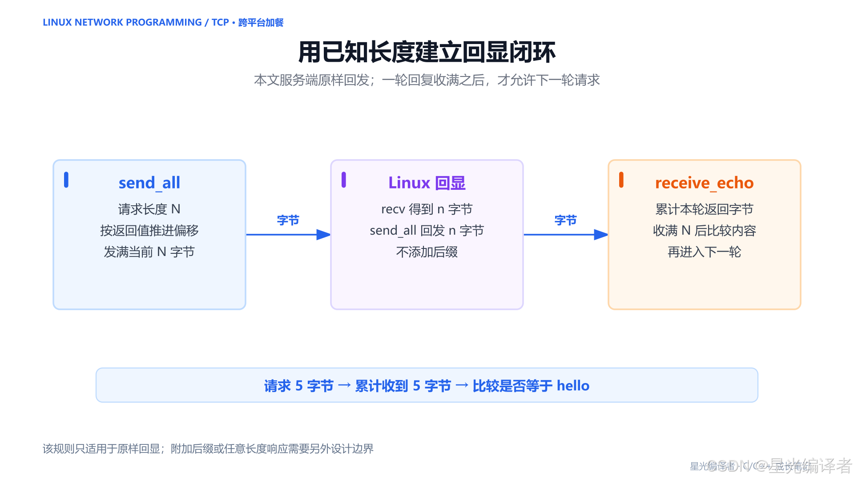Click the receive_echo card heading
Image resolution: width=854 pixels, height=480 pixels.
[704, 183]
